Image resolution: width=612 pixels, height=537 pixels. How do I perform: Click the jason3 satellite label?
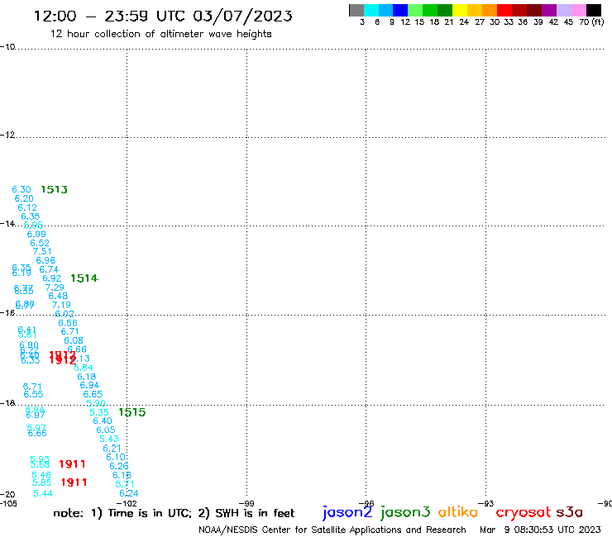tap(405, 512)
